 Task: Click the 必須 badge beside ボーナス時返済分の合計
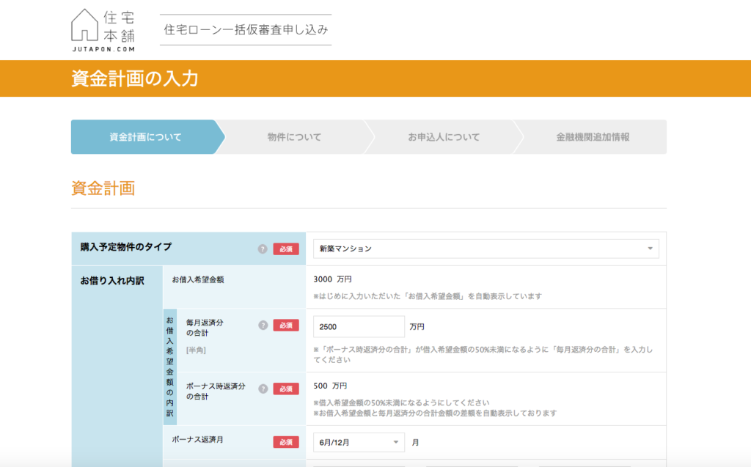point(285,389)
